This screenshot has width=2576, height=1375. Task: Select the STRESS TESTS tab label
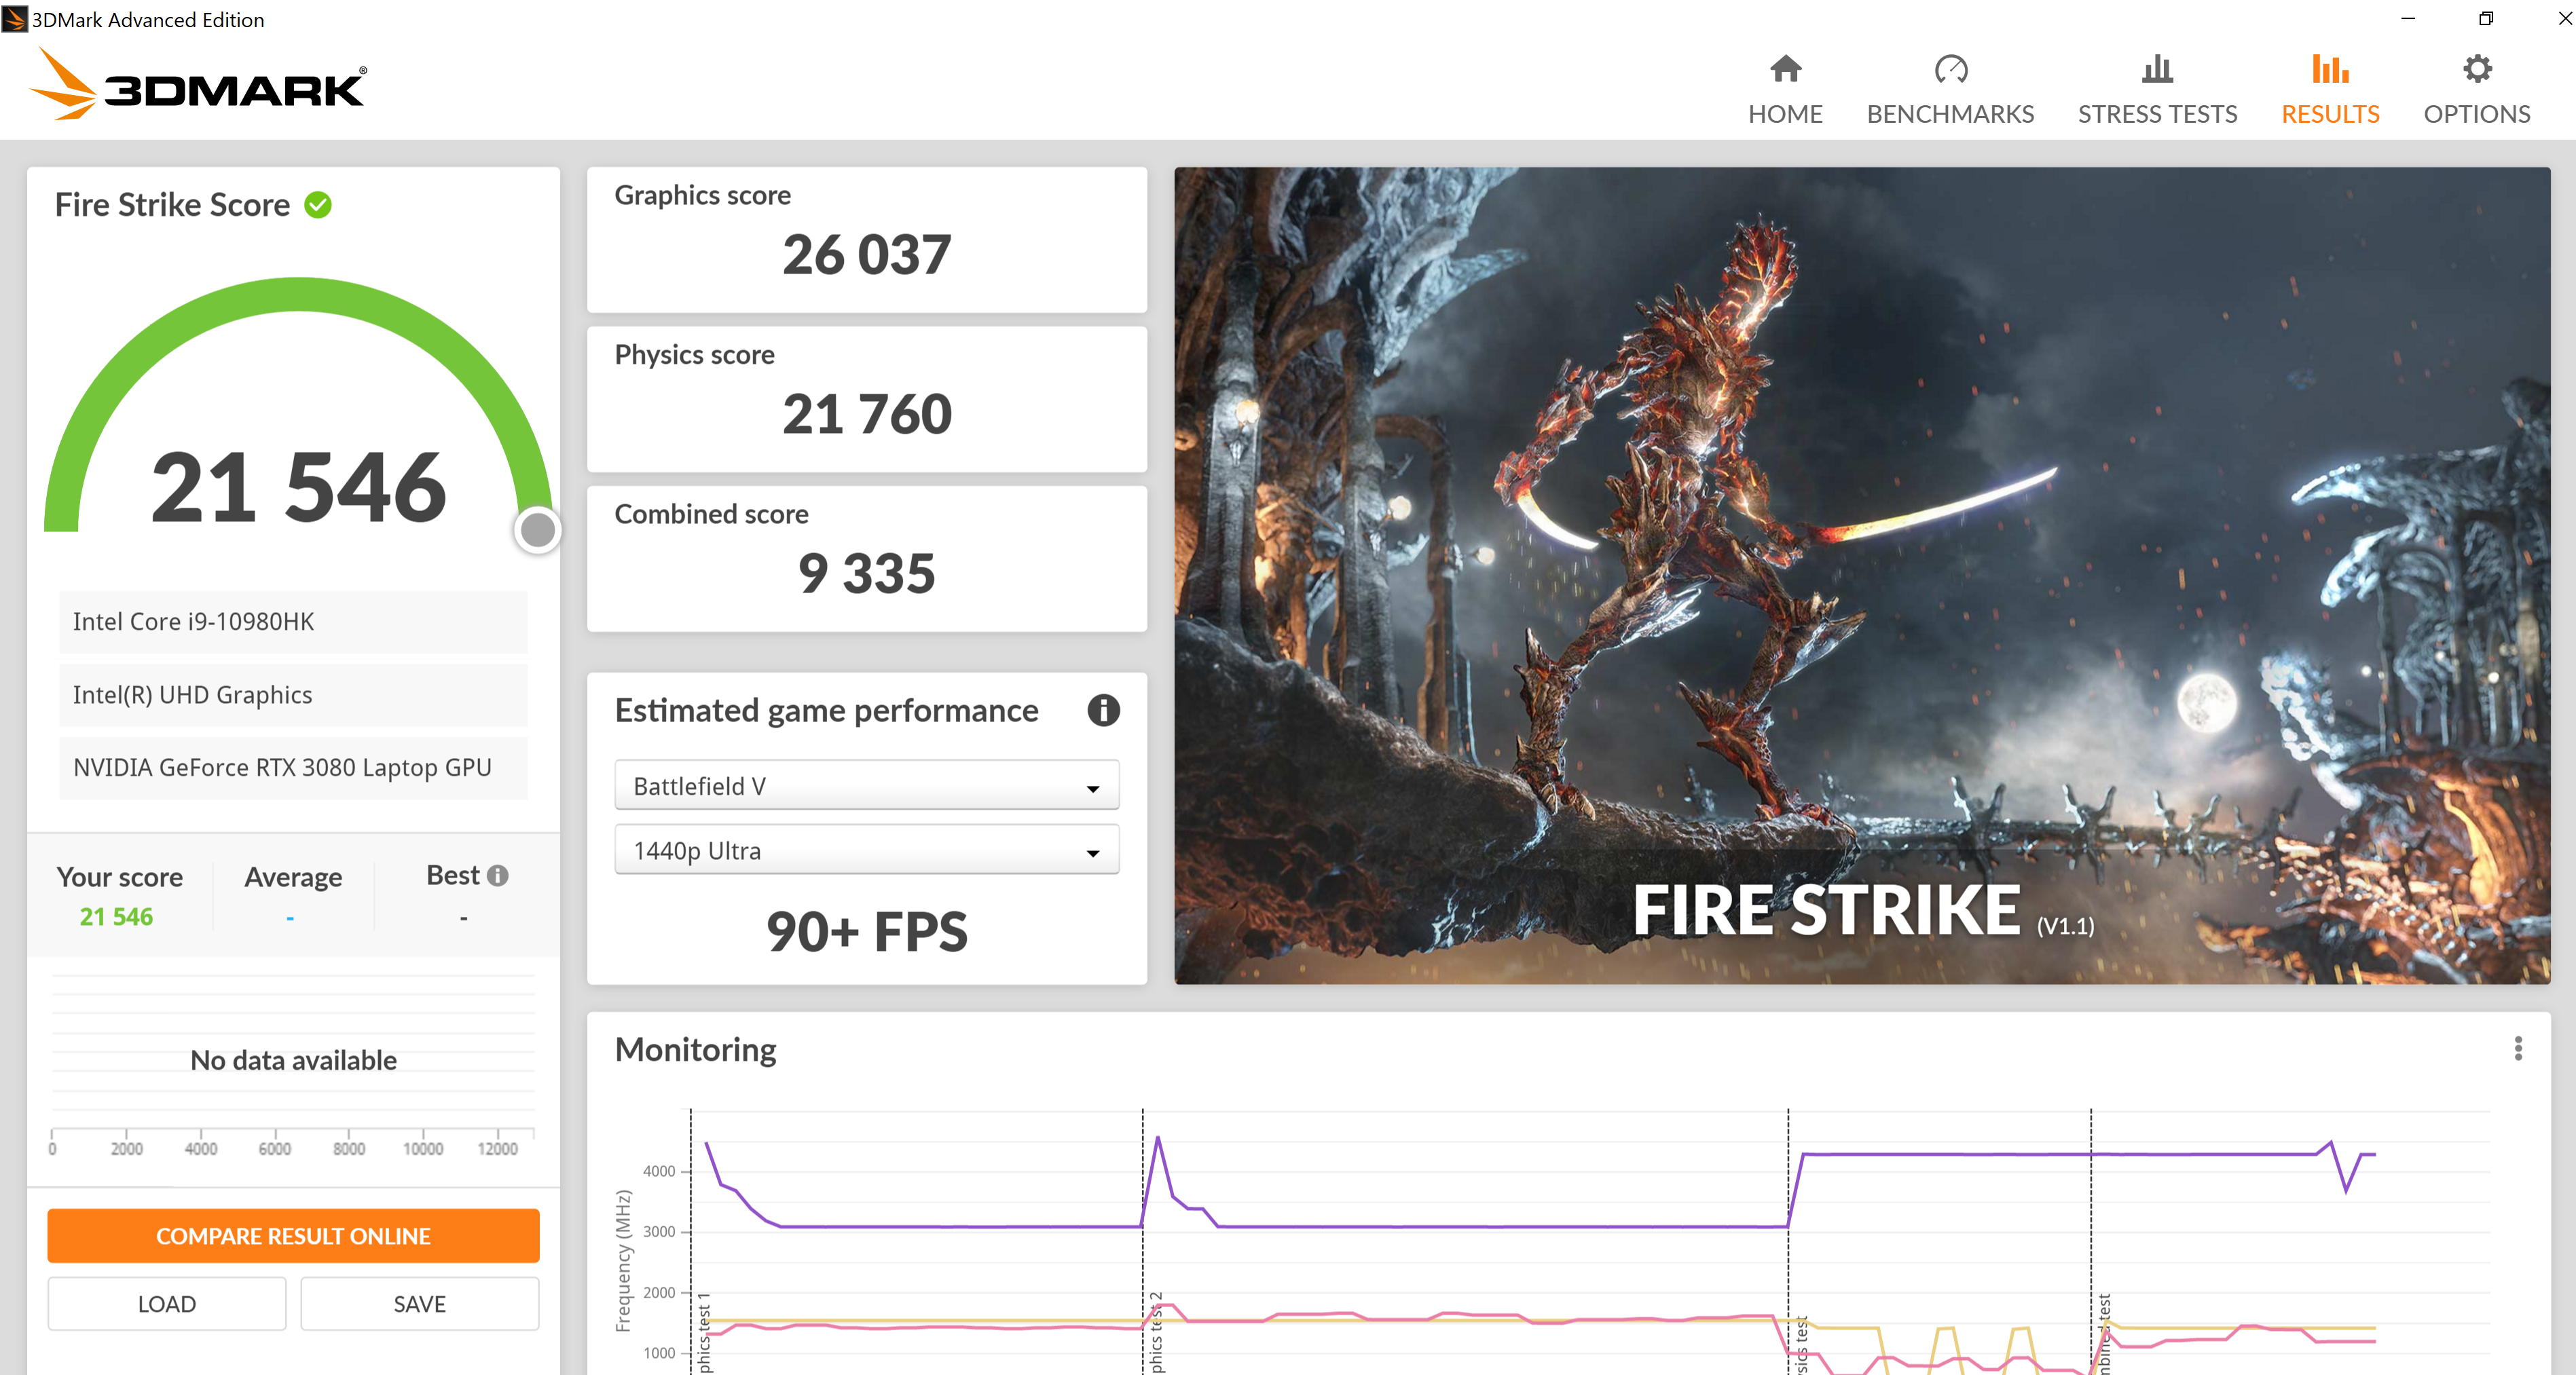click(x=2157, y=114)
